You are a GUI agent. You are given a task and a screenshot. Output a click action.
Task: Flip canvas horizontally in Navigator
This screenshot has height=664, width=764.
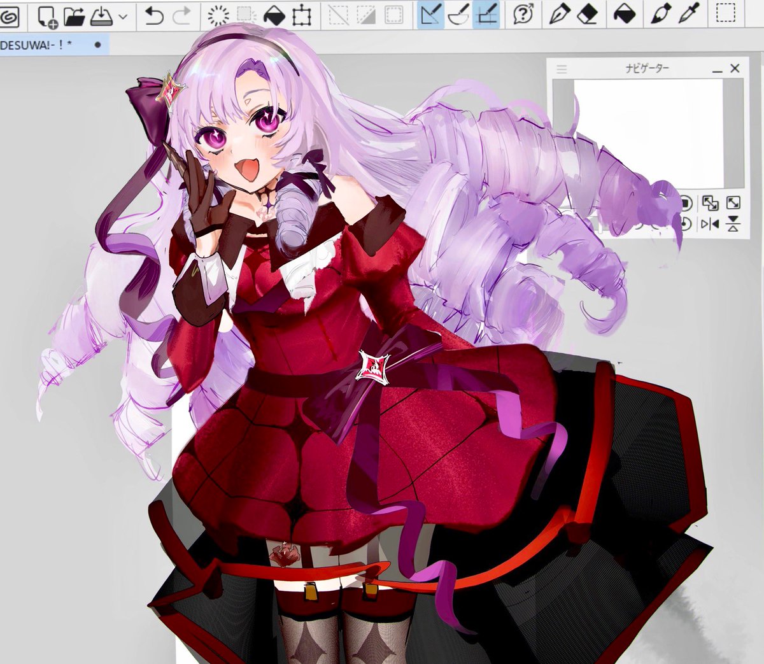pos(710,223)
